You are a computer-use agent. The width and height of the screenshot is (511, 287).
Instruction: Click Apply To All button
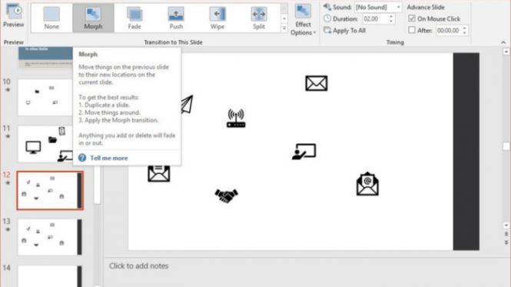(345, 31)
